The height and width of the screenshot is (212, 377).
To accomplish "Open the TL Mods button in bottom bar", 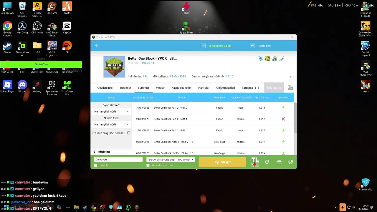I will point(255,162).
